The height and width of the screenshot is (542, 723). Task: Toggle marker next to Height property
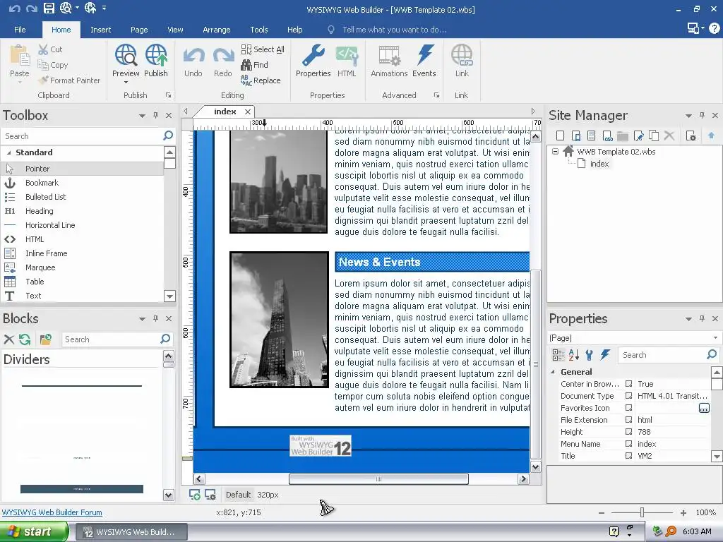point(628,432)
